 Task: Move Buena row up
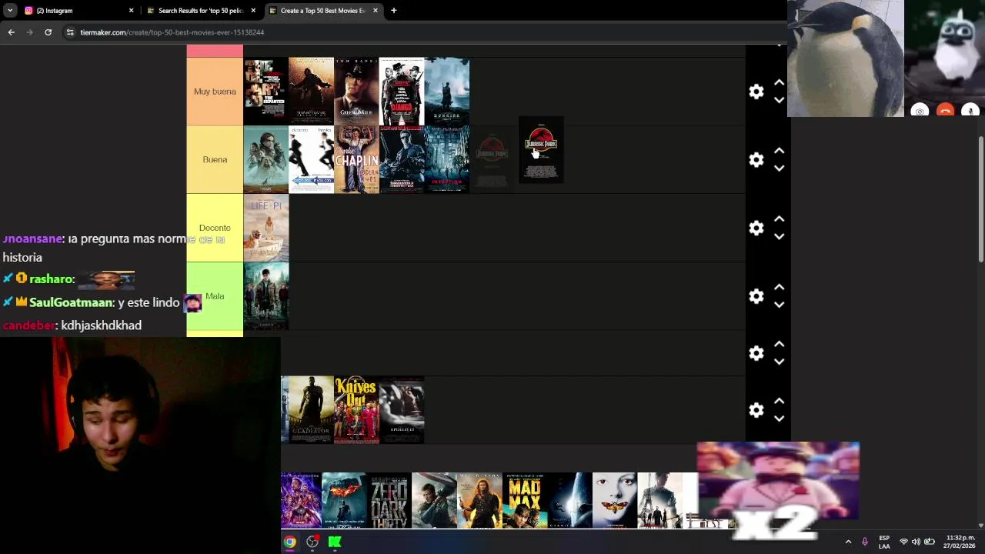(x=779, y=151)
